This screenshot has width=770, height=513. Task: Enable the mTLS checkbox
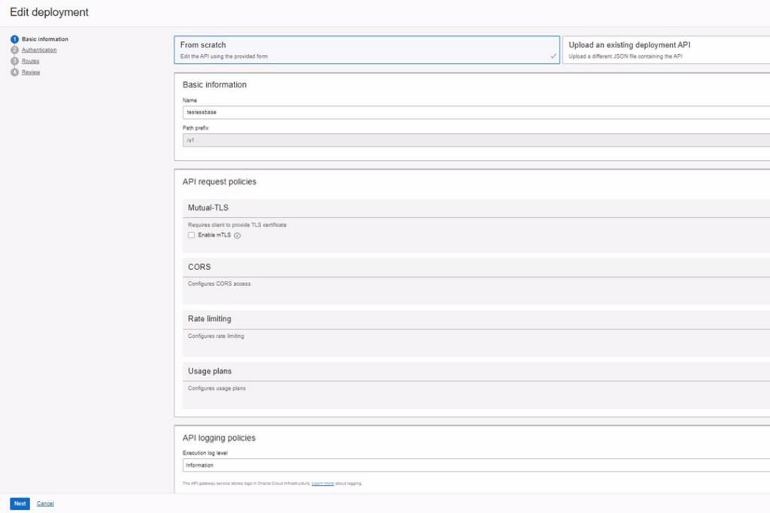point(192,235)
